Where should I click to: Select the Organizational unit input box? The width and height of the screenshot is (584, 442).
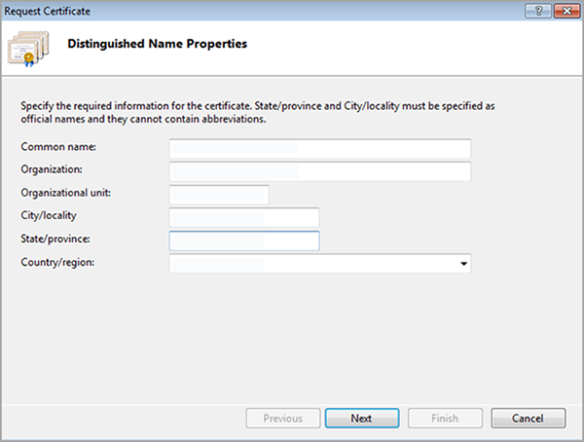coord(218,195)
